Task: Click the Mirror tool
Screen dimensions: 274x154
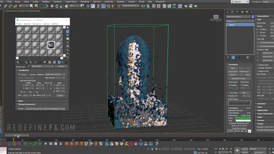Action: tap(143, 6)
